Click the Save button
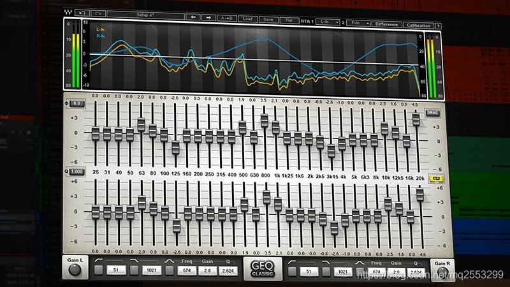The image size is (510, 287). 268,20
